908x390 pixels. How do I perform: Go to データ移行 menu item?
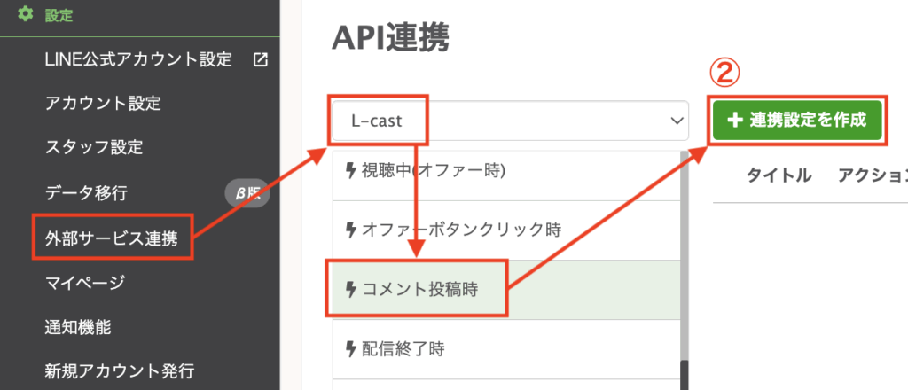86,194
